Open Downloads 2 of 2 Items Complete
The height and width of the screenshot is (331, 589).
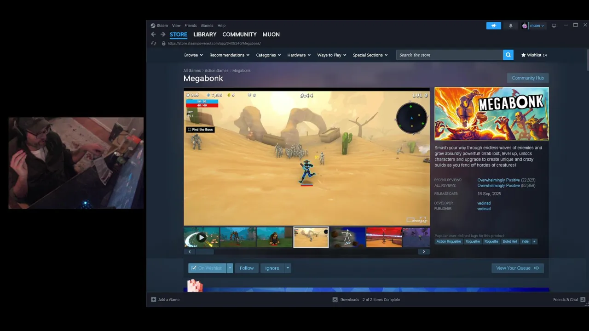(x=370, y=299)
